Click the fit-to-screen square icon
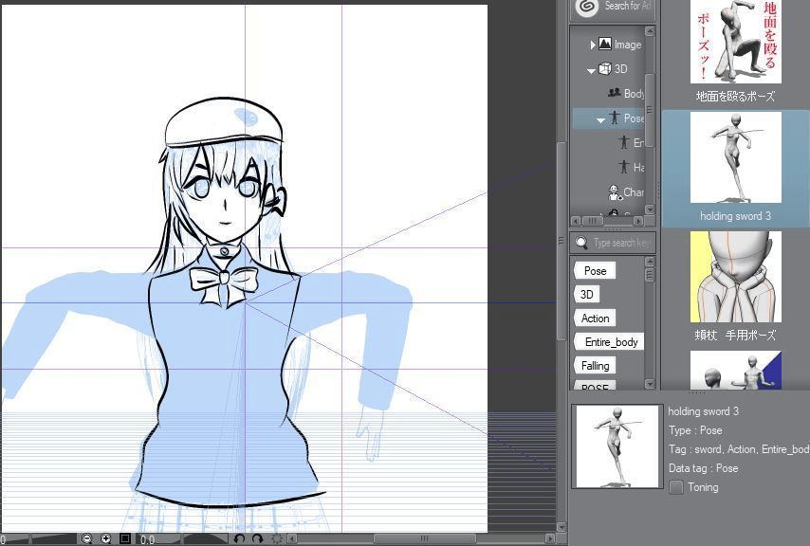The height and width of the screenshot is (546, 810). 124,538
